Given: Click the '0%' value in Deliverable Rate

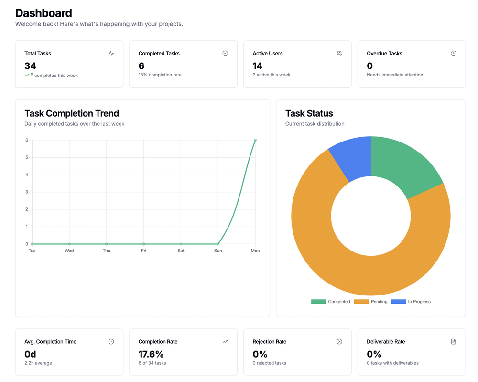Looking at the screenshot, I should click(374, 354).
